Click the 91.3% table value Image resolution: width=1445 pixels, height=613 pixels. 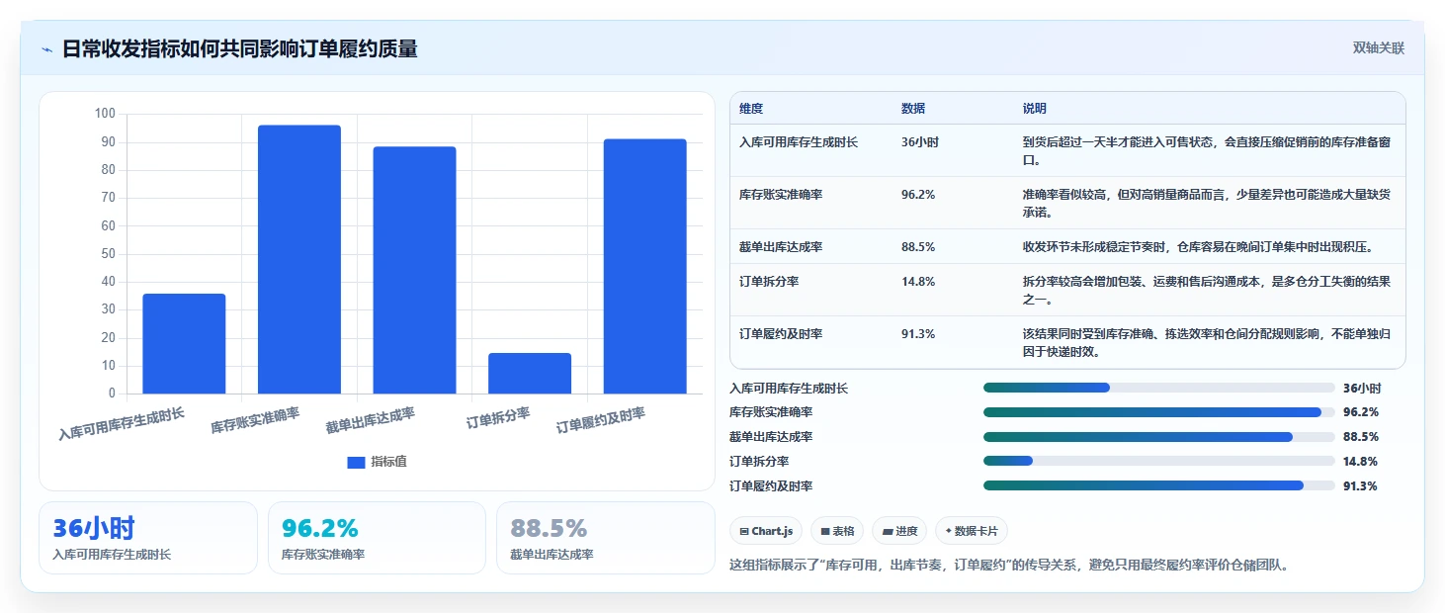tap(918, 334)
